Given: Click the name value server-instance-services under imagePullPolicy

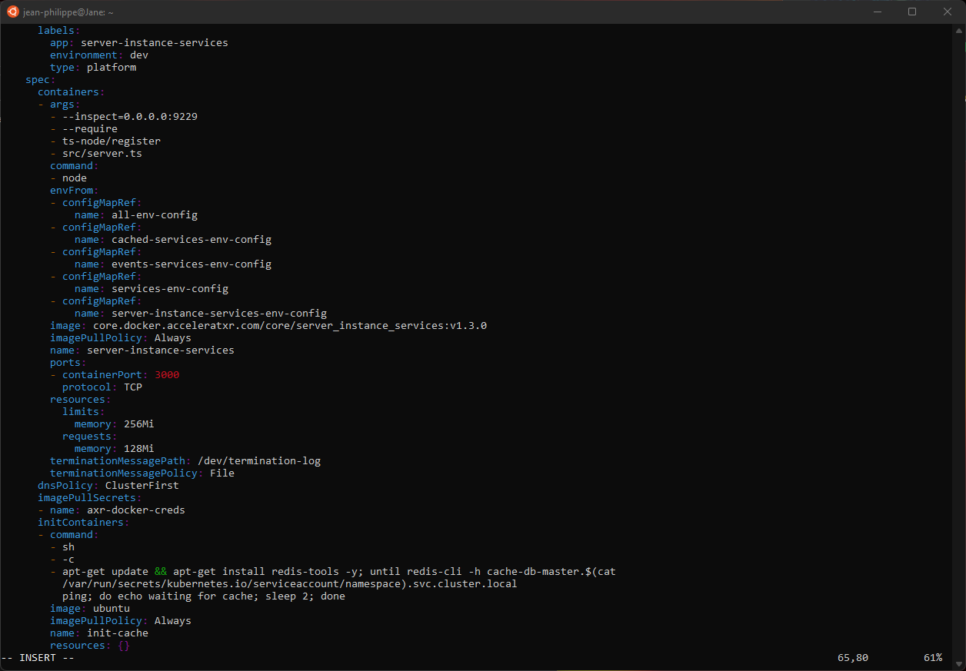Looking at the screenshot, I should point(161,350).
